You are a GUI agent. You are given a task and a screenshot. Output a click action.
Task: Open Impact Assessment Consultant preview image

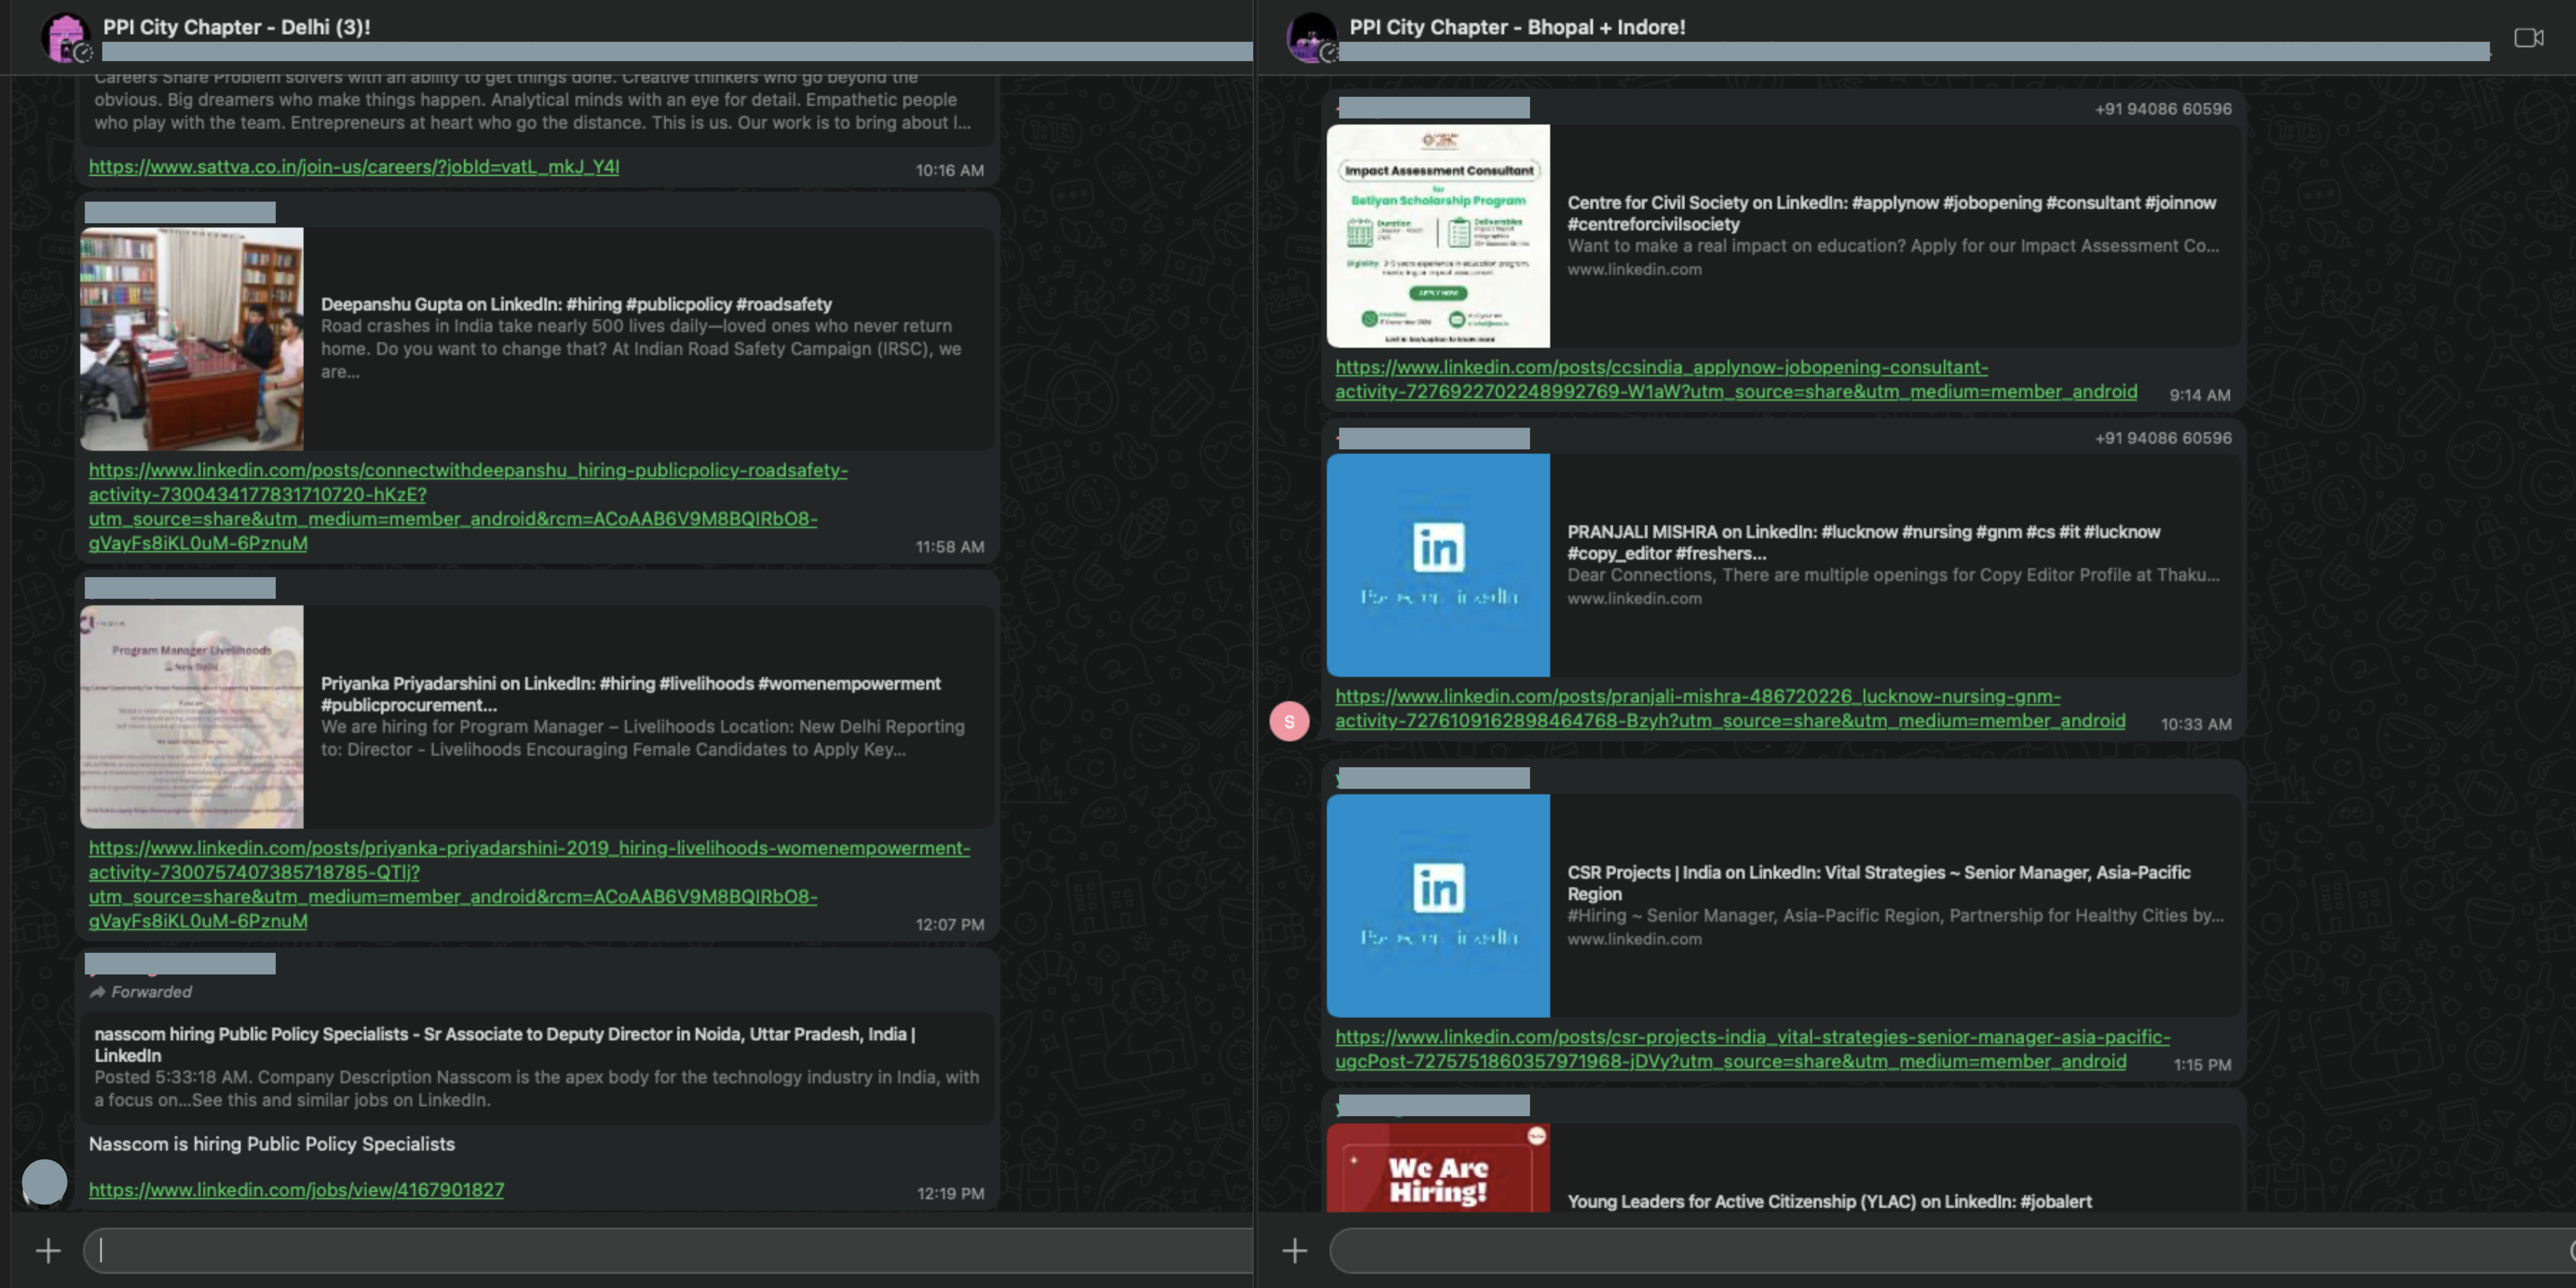1438,236
